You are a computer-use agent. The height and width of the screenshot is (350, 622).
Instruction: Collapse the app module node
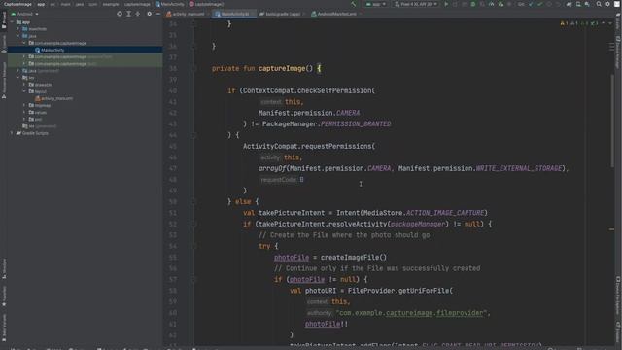(x=12, y=22)
